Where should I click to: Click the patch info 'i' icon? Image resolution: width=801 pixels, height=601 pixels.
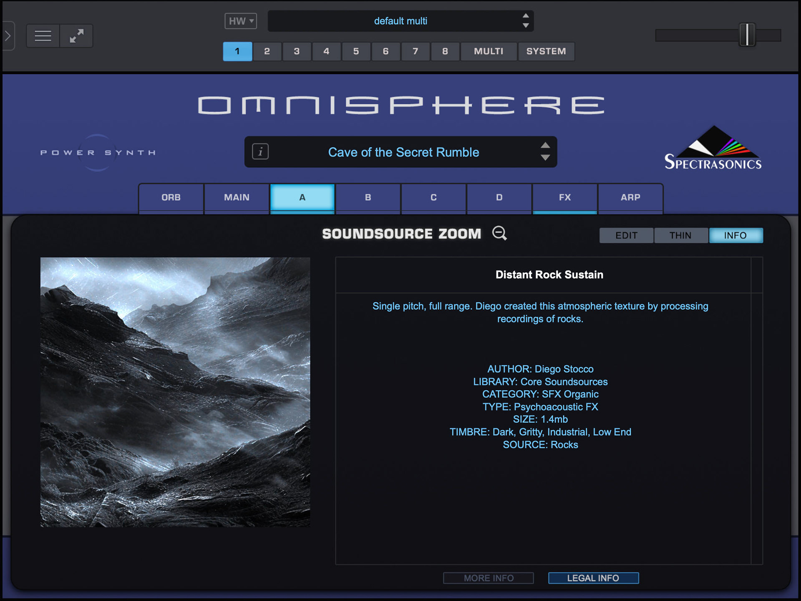coord(260,152)
